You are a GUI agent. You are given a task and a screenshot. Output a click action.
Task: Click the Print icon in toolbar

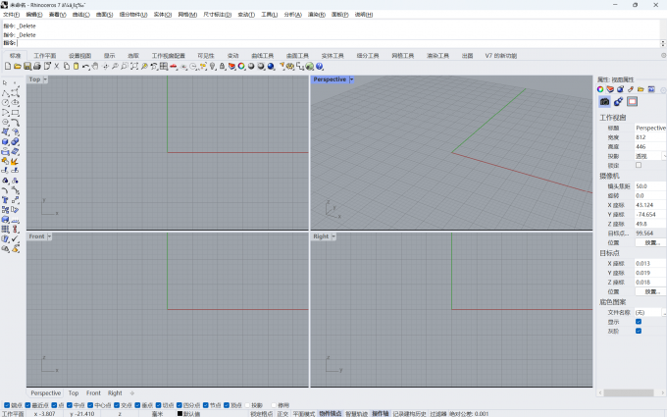[x=36, y=66]
